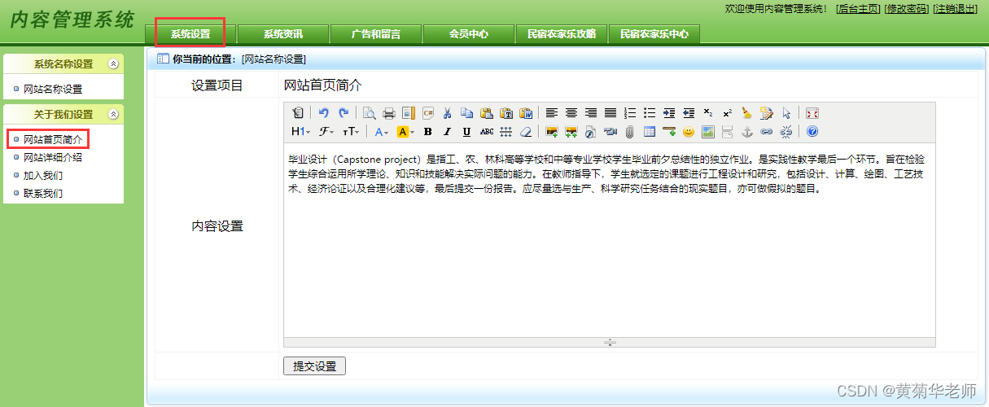The height and width of the screenshot is (407, 989).
Task: Decrease indent
Action: coord(688,113)
